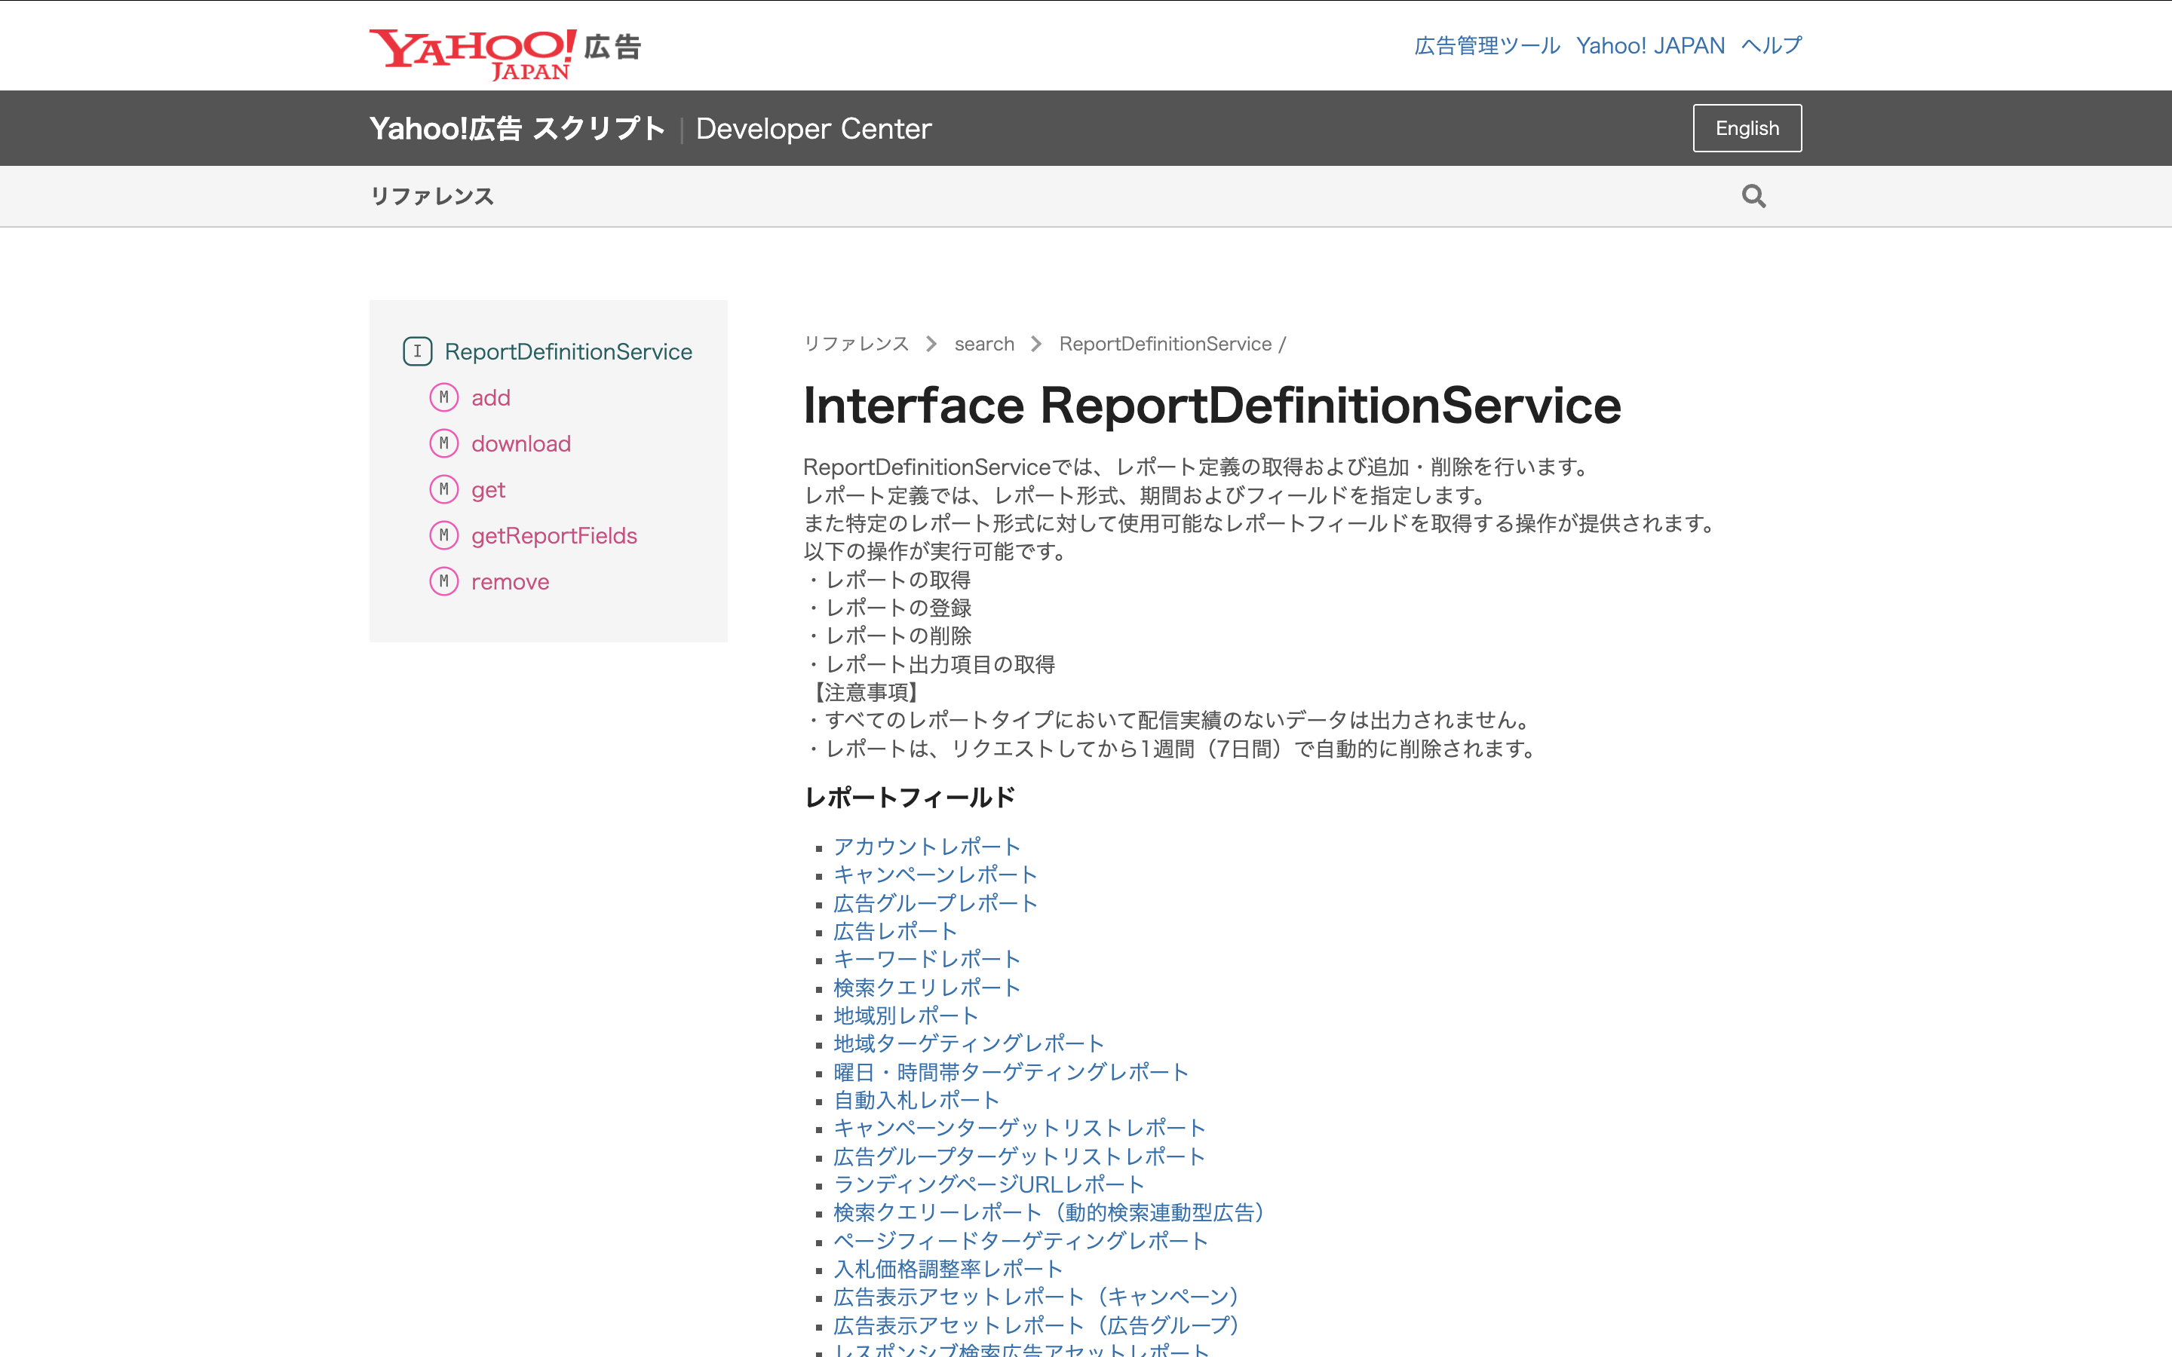Screen dimensions: 2172x1357
Task: Click the M icon beside add
Action: pos(443,397)
